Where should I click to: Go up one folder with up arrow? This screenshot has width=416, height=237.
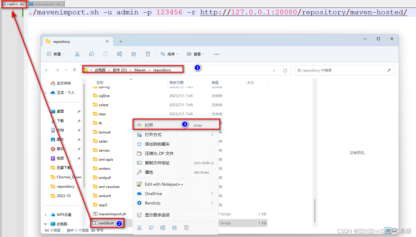tap(75, 70)
